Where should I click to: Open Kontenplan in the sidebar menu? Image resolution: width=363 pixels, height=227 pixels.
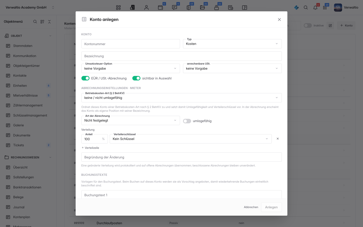click(x=22, y=217)
